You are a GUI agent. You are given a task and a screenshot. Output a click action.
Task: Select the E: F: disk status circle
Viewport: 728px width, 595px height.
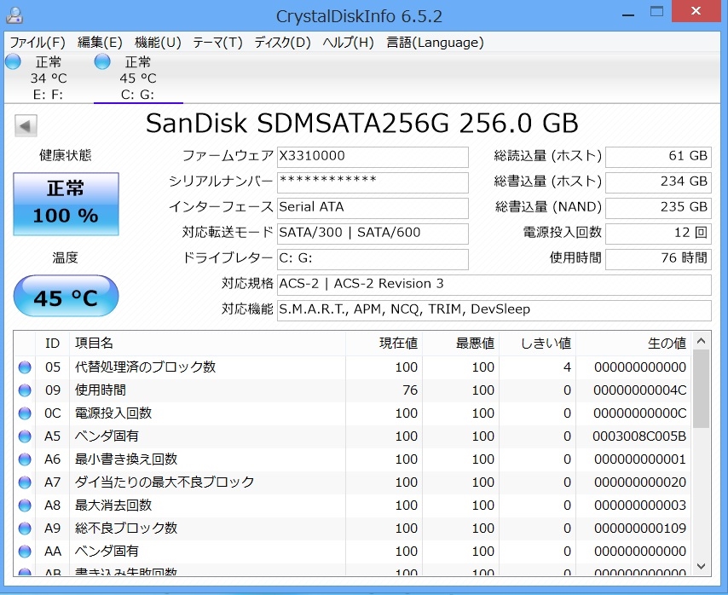click(x=13, y=61)
